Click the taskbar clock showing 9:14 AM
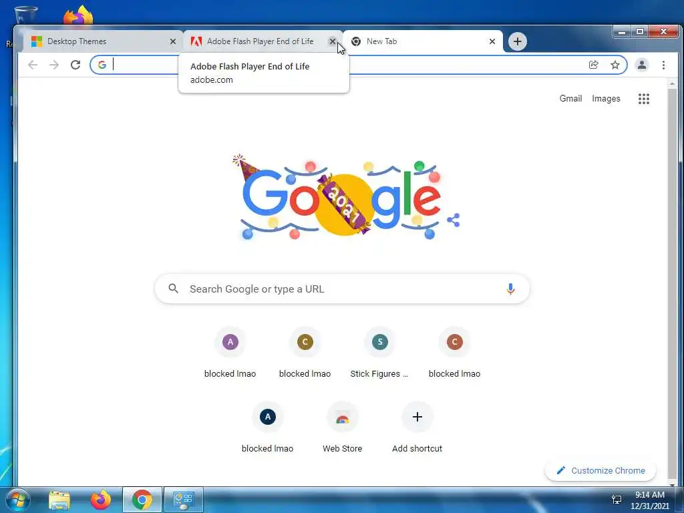The image size is (684, 513). 649,500
